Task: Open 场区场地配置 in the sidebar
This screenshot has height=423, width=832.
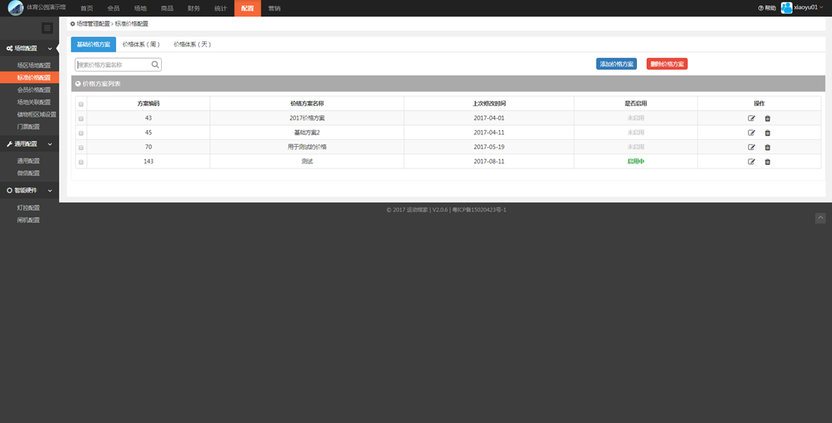Action: (x=34, y=65)
